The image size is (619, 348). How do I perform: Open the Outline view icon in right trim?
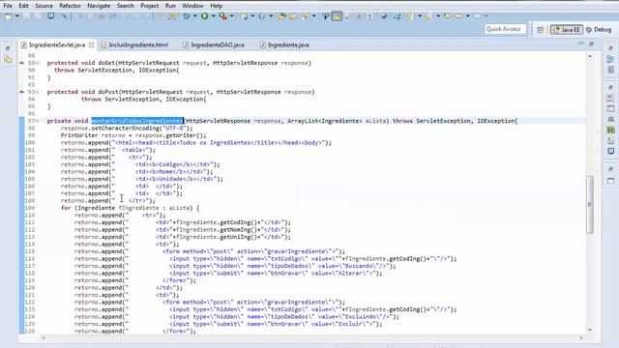[610, 60]
